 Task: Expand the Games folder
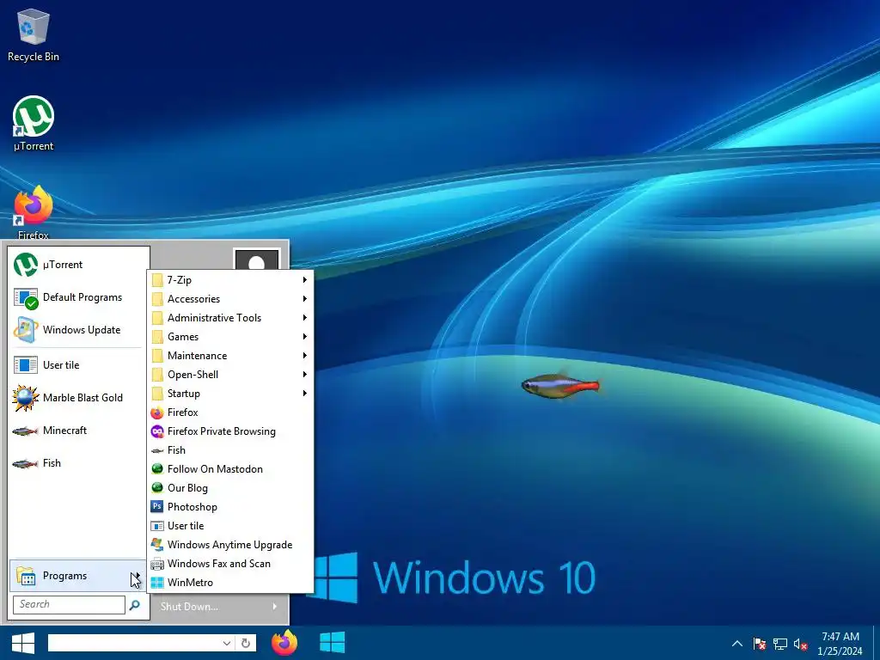(x=230, y=337)
